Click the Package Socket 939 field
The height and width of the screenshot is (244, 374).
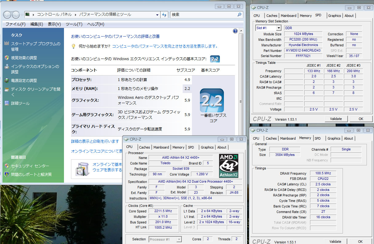[181, 169]
